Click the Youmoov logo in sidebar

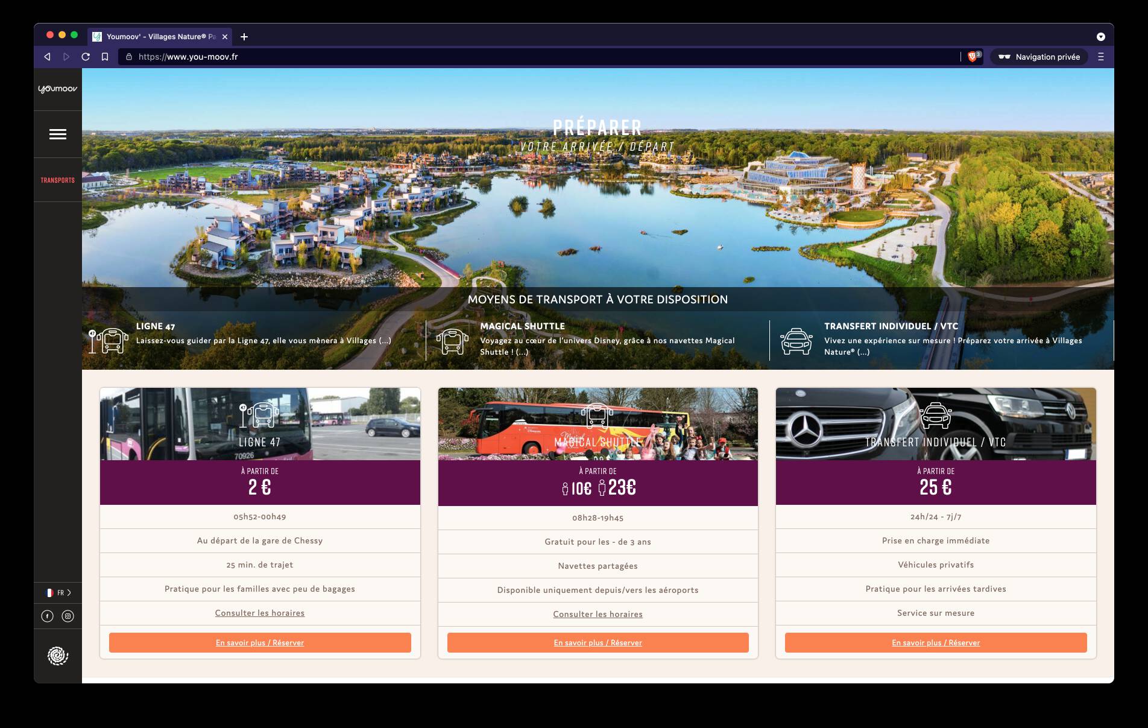(57, 89)
